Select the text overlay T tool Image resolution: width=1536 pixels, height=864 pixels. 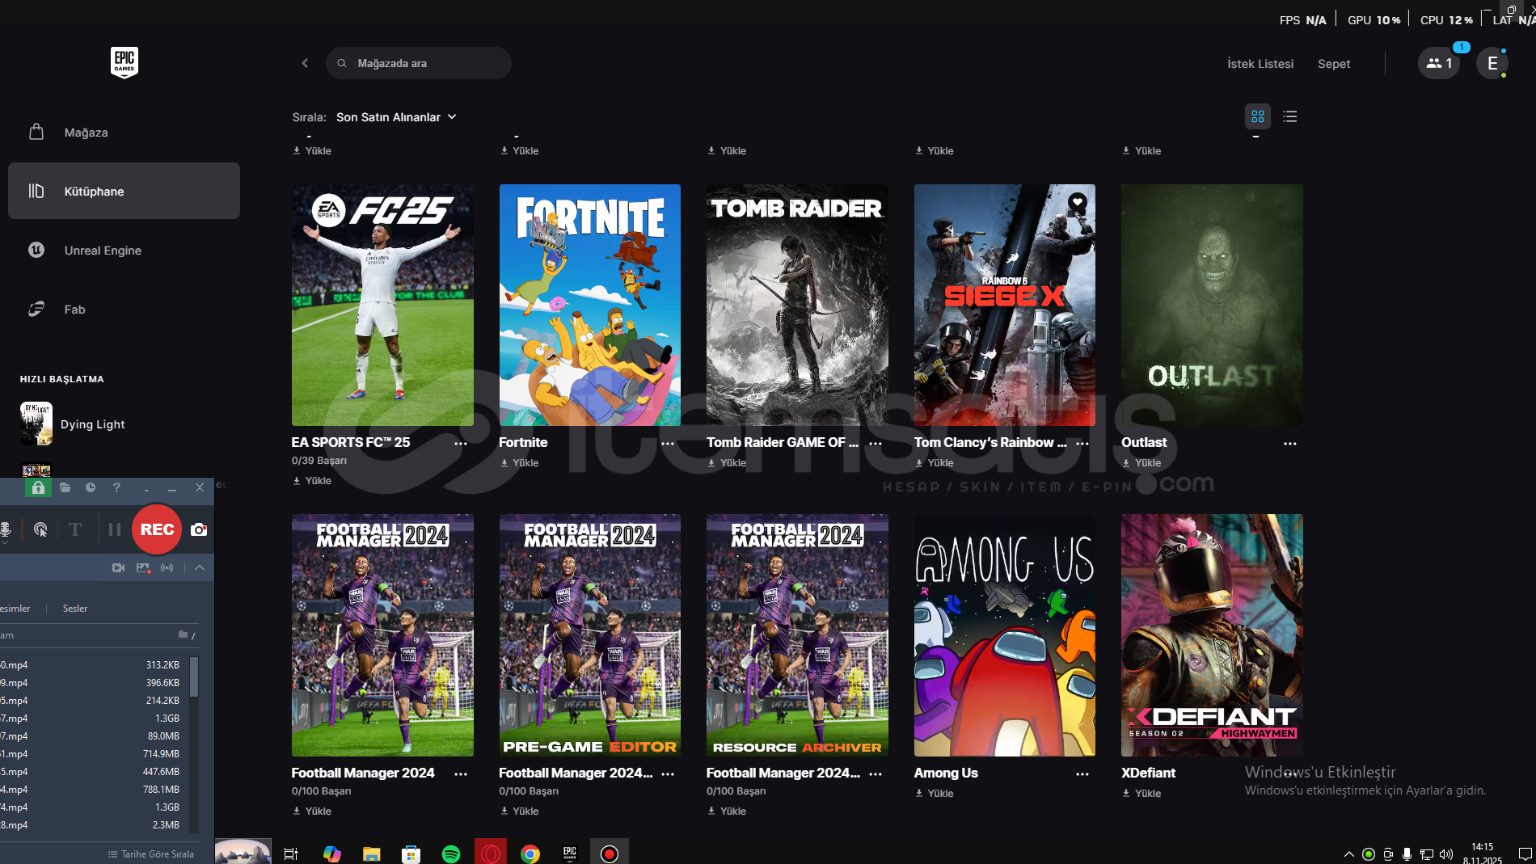[x=75, y=529]
